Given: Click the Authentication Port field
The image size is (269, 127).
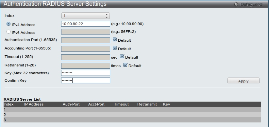Looking at the screenshot, I should (86, 40).
